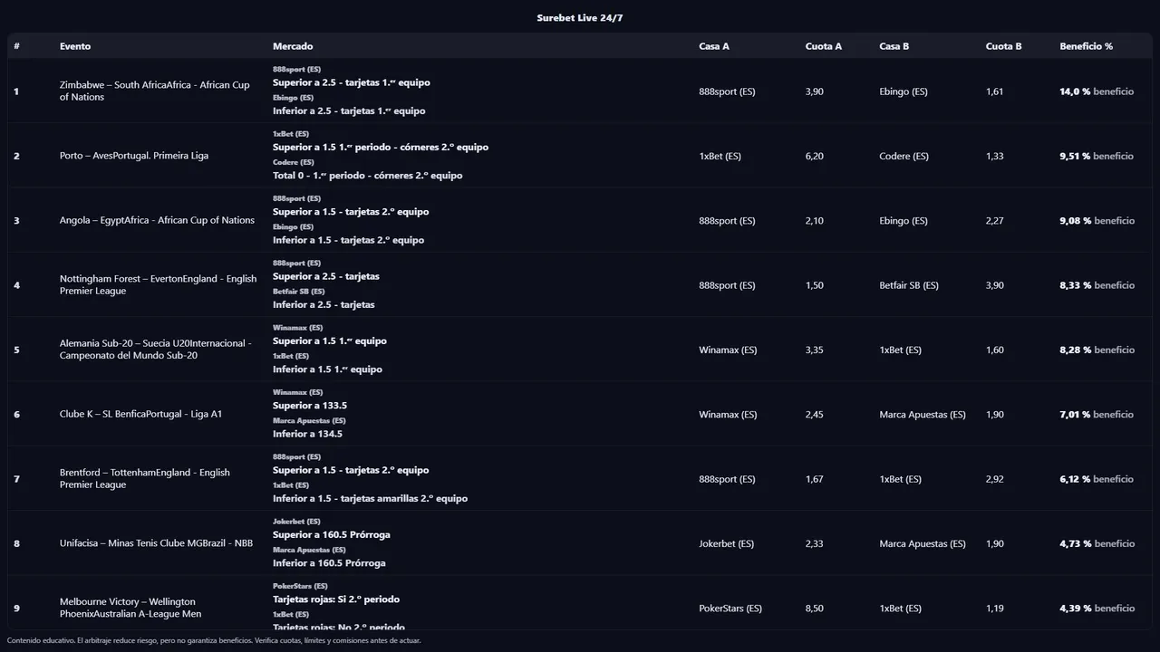Select the "Superior a 133.5" market
This screenshot has width=1160, height=652.
point(310,406)
